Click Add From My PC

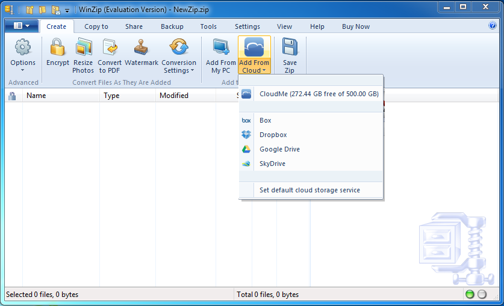[x=221, y=55]
